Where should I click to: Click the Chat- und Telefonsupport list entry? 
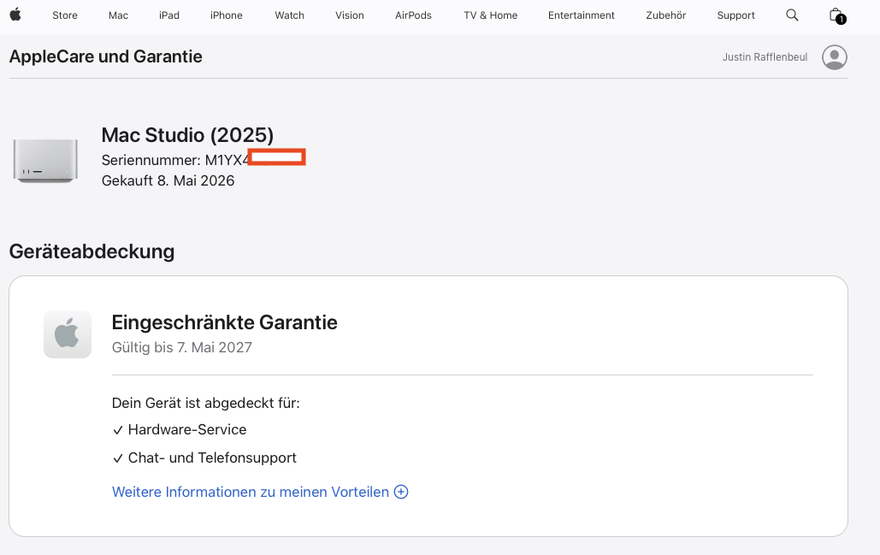pos(204,458)
